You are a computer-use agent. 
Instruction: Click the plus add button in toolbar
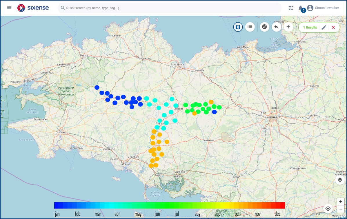click(288, 27)
